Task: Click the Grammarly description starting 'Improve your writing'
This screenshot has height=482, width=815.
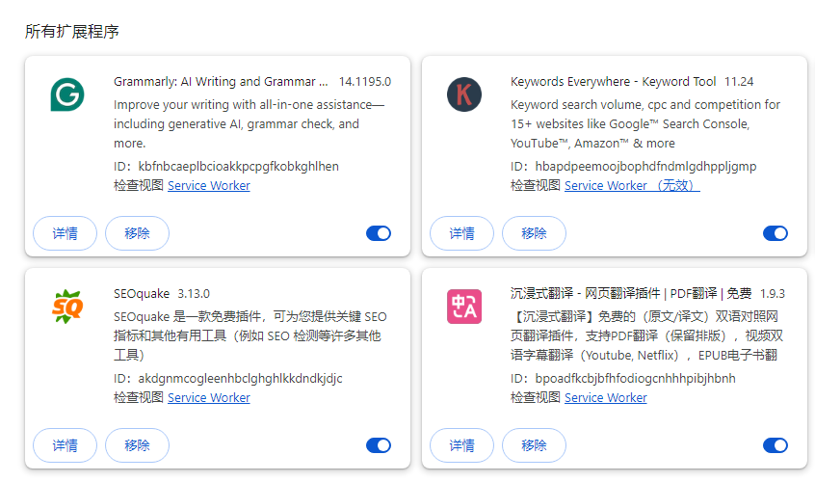Action: point(249,123)
